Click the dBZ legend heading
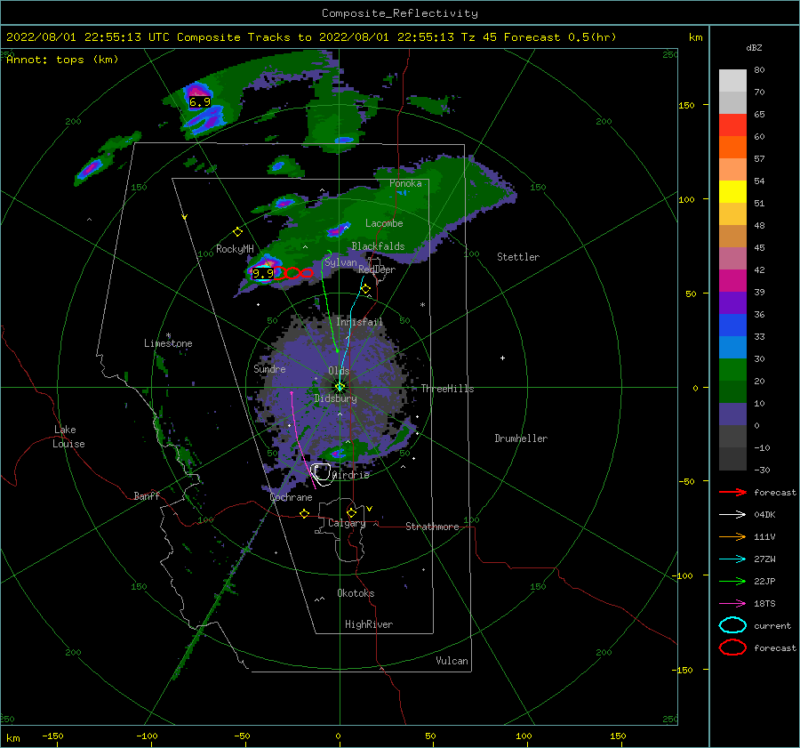800x748 pixels. pyautogui.click(x=754, y=47)
